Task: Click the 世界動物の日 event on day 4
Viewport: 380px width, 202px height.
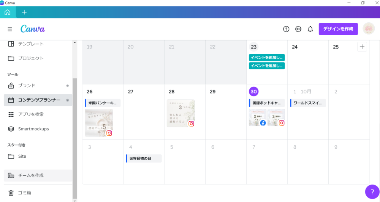Action: coord(144,158)
